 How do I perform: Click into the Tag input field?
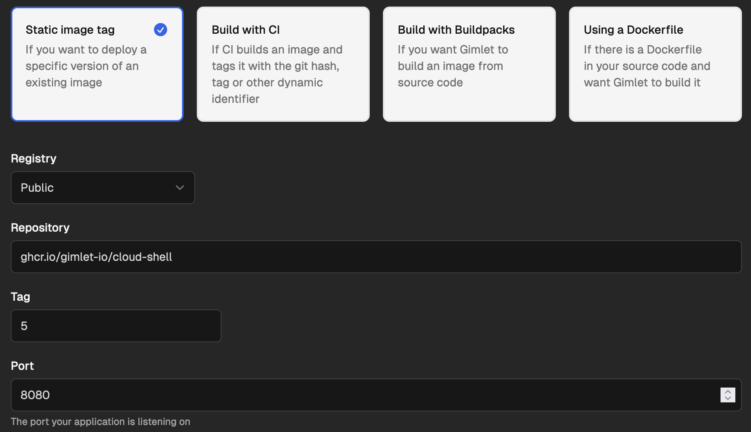[x=116, y=326]
